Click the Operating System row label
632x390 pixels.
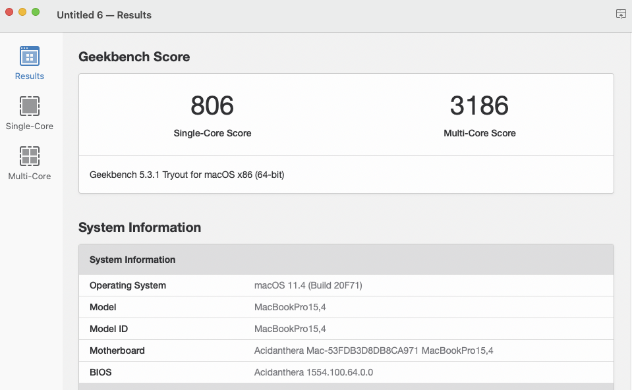click(x=128, y=285)
